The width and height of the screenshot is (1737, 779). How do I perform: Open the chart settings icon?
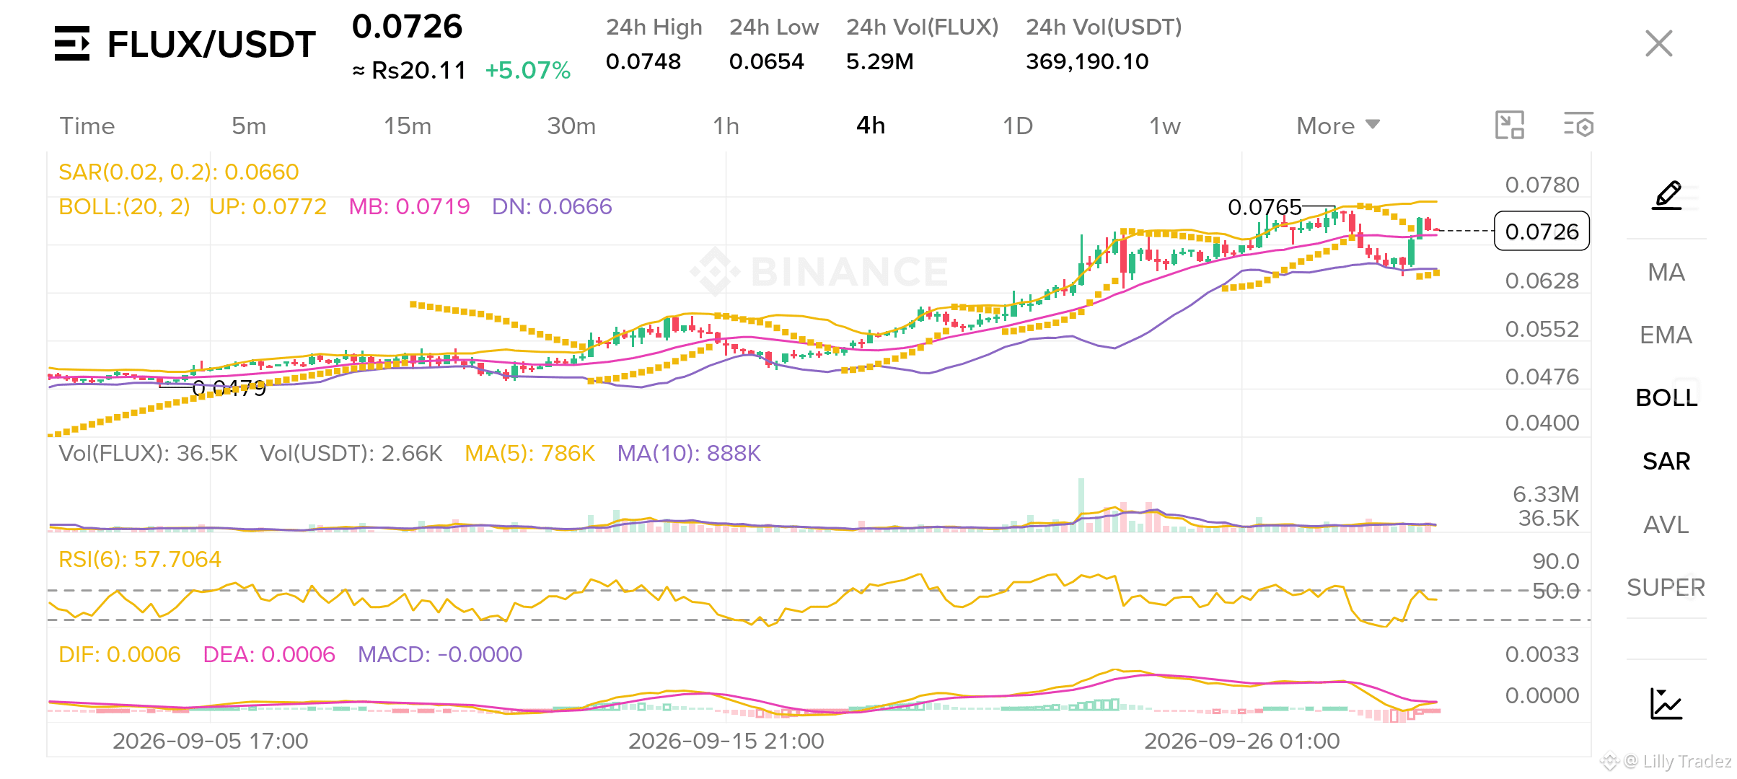tap(1578, 126)
